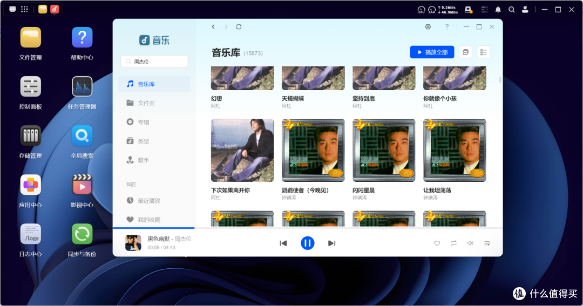Open 歌手 section in sidebar
Image resolution: width=583 pixels, height=306 pixels.
154,160
